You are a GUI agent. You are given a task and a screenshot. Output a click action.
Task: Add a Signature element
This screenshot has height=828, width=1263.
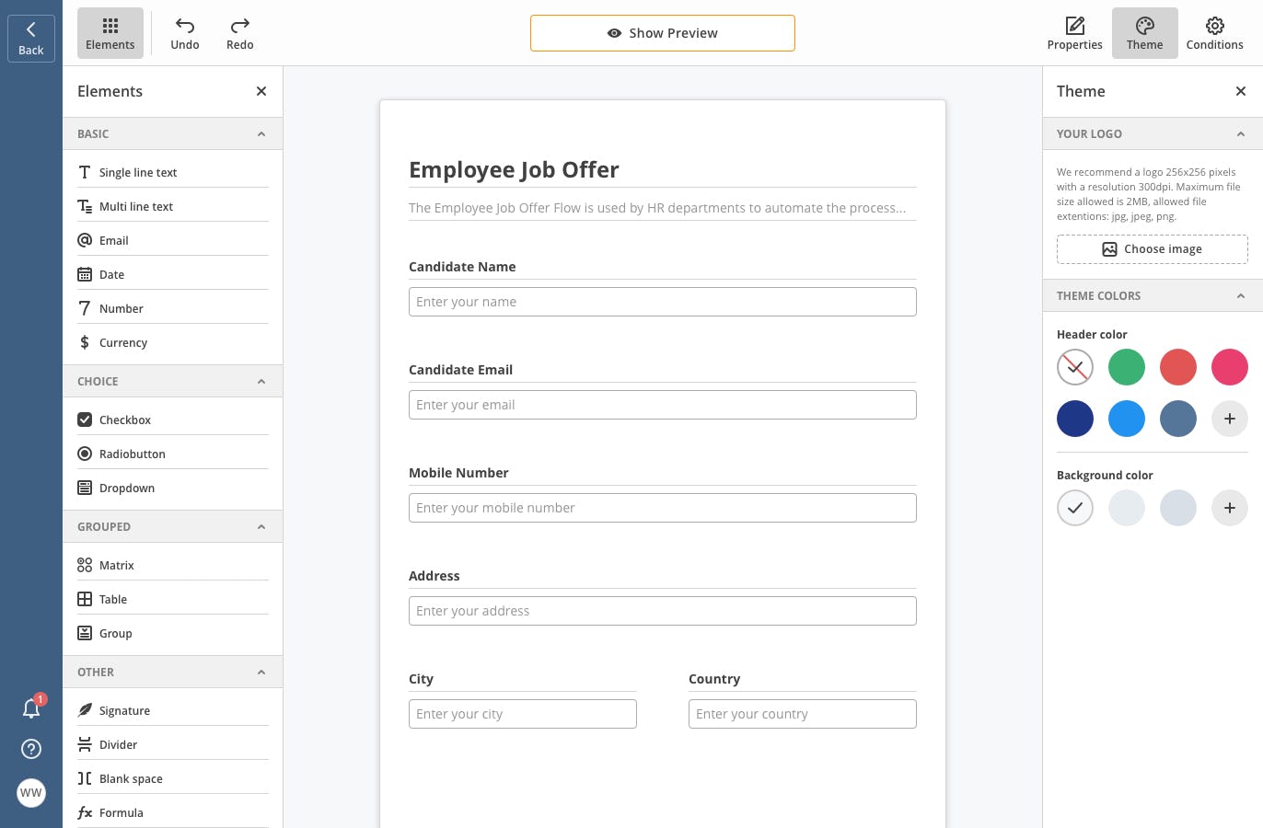tap(124, 710)
